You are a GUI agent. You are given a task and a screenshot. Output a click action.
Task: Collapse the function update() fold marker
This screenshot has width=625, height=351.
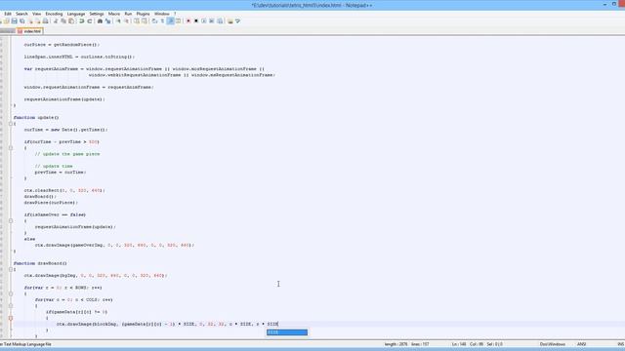pyautogui.click(x=11, y=124)
